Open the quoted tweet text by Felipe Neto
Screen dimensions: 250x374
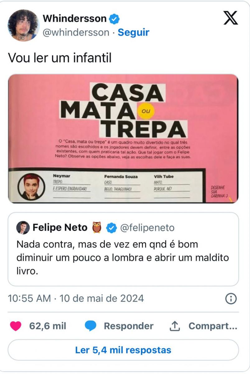(122, 257)
